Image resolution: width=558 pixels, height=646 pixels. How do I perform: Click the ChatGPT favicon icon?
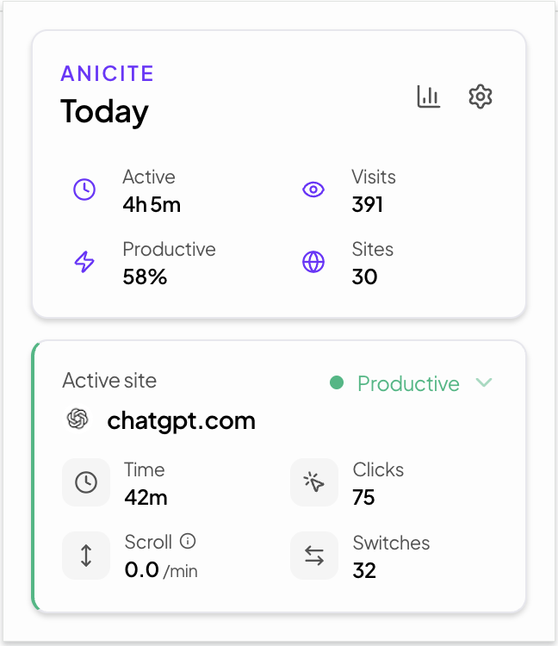pos(78,419)
